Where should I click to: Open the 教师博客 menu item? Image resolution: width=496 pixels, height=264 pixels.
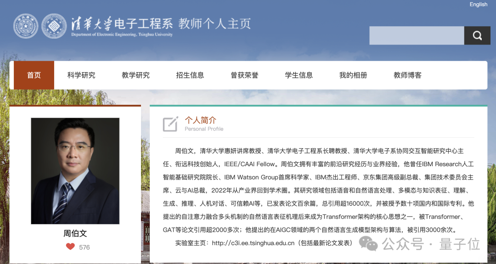[408, 75]
